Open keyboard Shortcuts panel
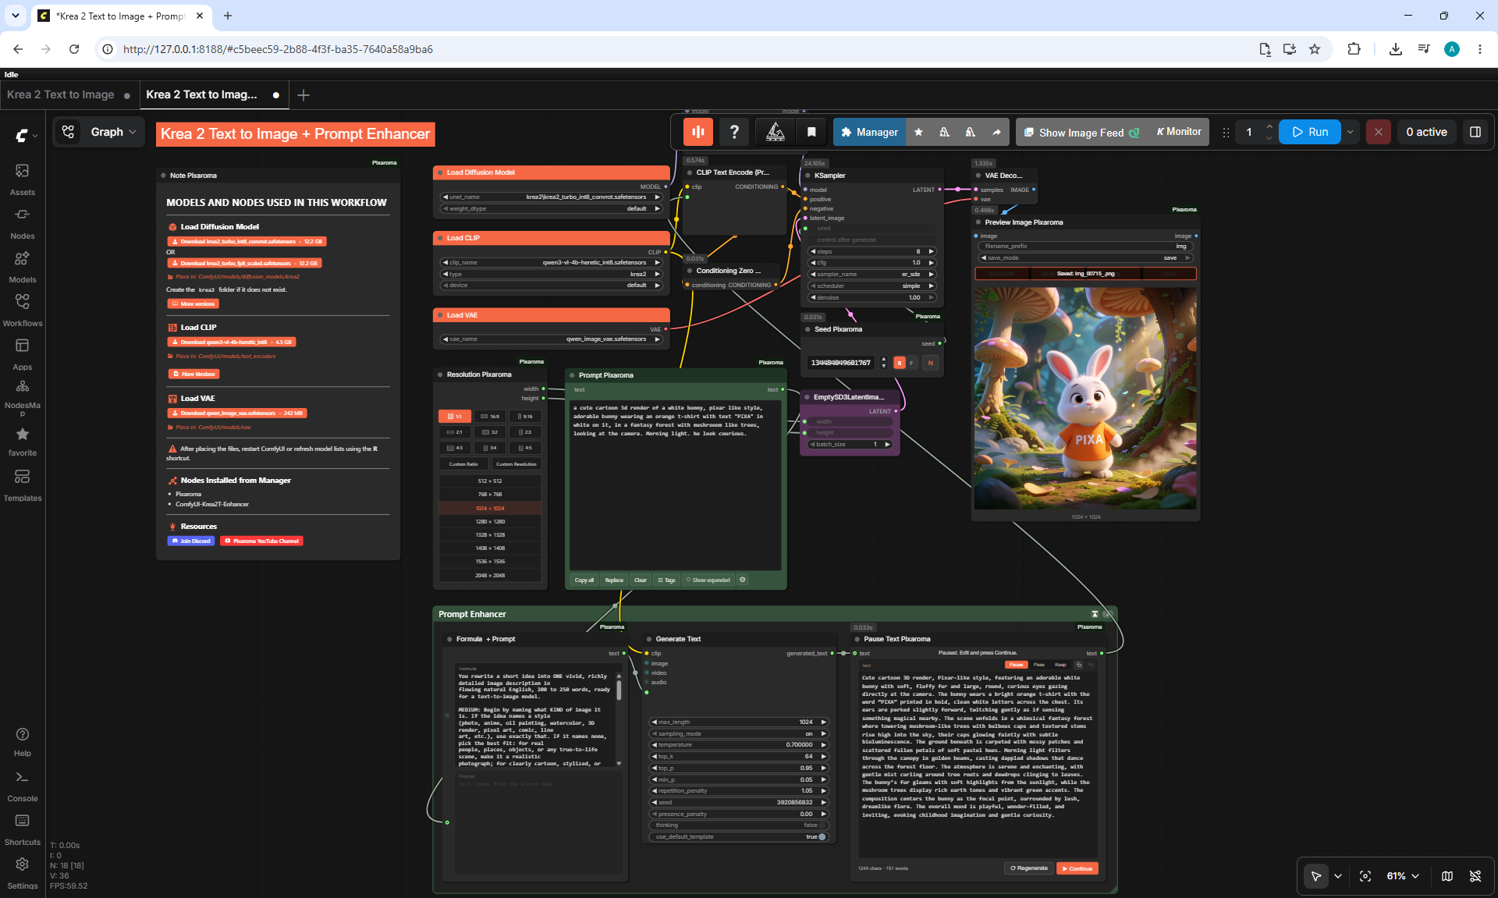The width and height of the screenshot is (1498, 898). click(22, 830)
